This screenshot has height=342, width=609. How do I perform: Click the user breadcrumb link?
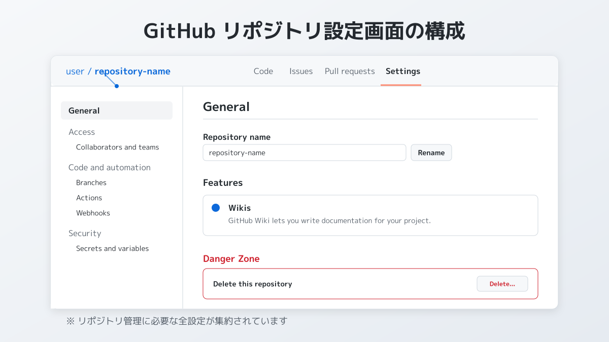pos(75,71)
